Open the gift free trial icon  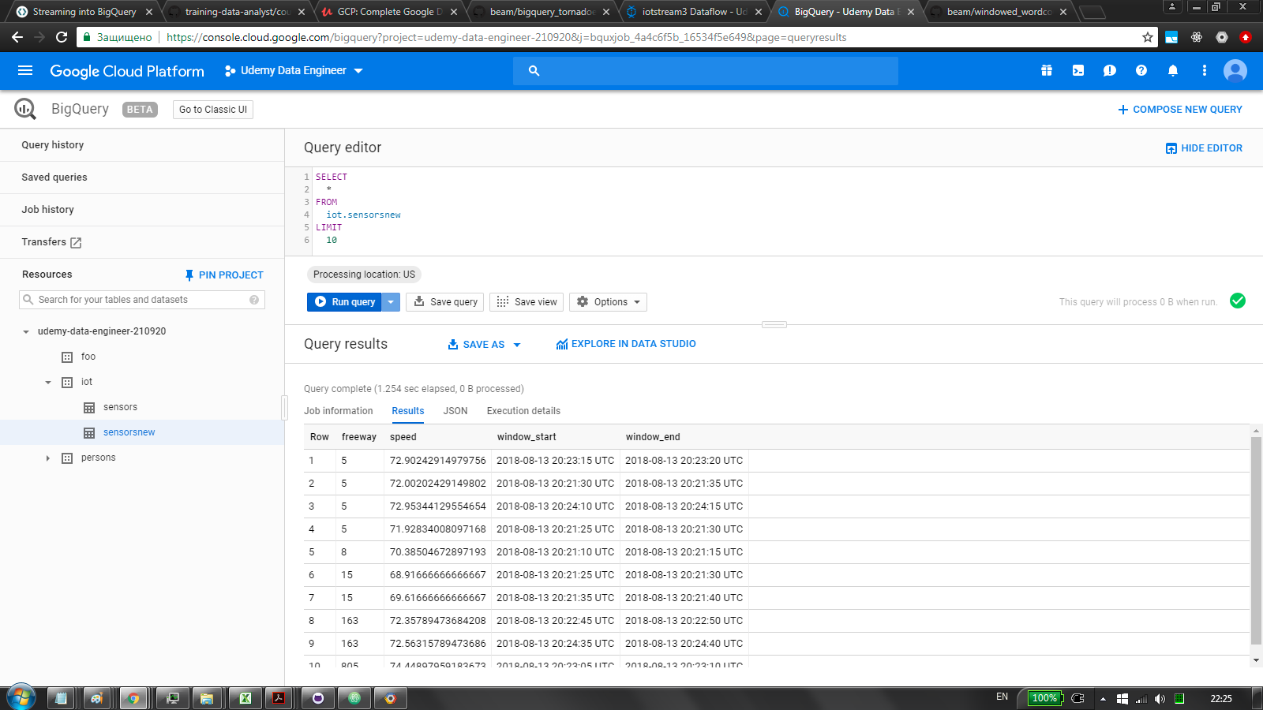click(1047, 70)
